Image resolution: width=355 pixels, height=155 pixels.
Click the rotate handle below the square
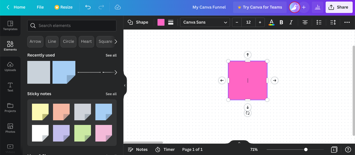[x=248, y=113]
